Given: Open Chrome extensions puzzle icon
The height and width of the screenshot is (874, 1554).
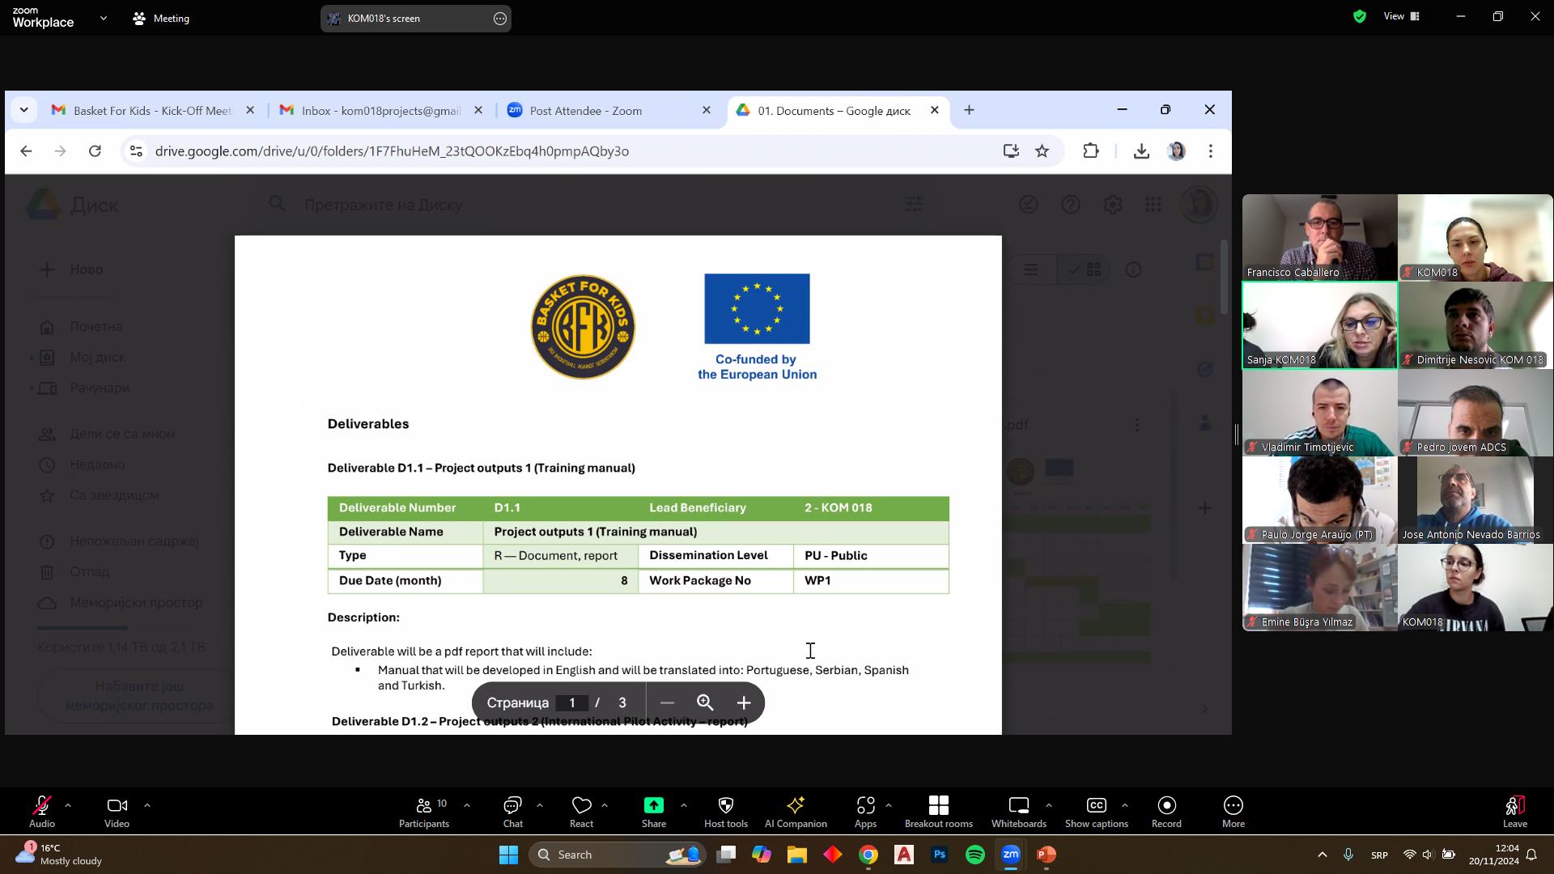Looking at the screenshot, I should point(1091,151).
